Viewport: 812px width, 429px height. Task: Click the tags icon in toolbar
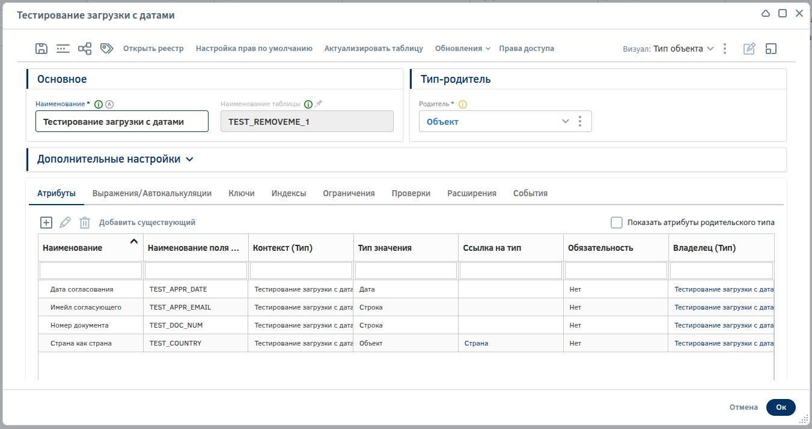pos(107,49)
